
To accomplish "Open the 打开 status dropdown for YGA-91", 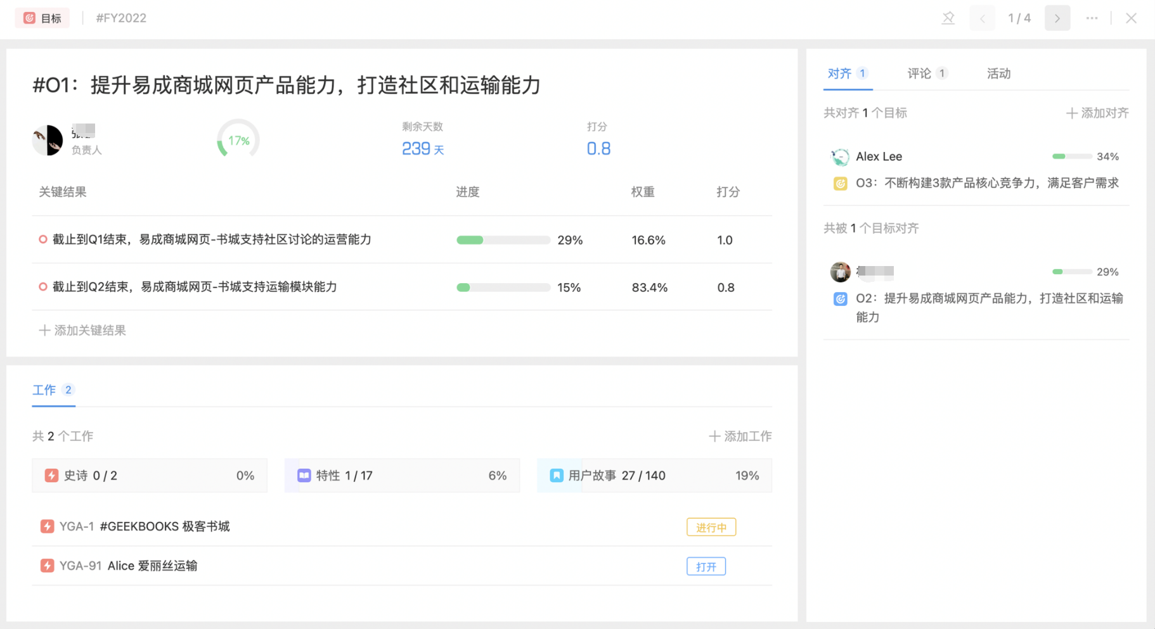I will (706, 566).
